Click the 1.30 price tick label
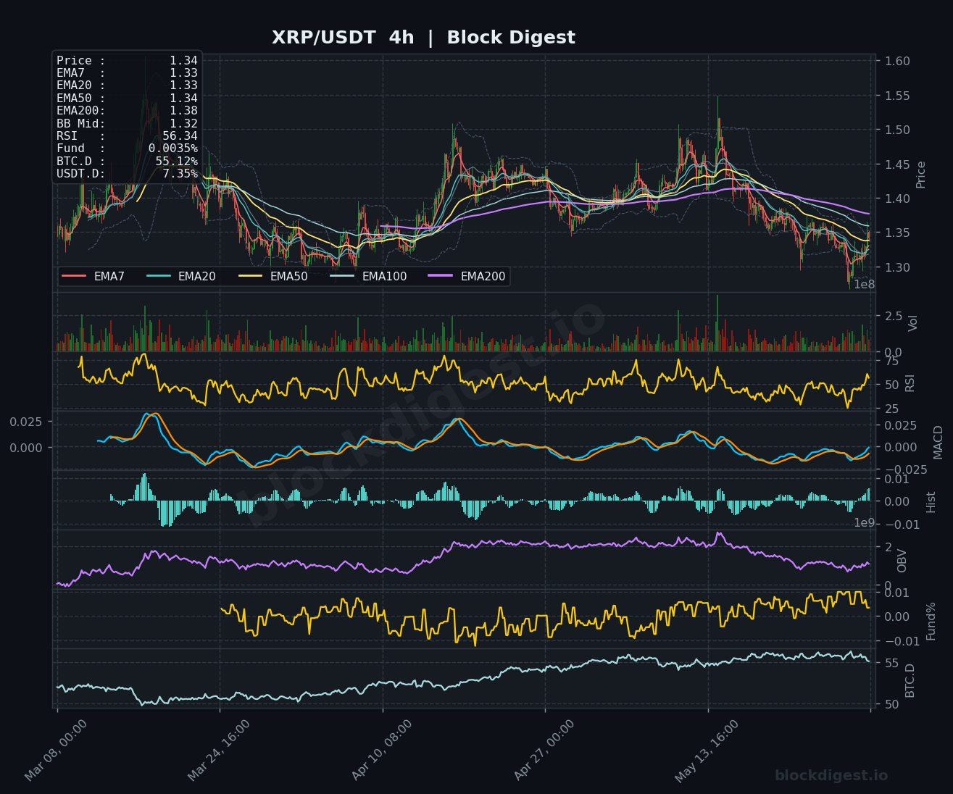Image resolution: width=953 pixels, height=794 pixels. [897, 267]
